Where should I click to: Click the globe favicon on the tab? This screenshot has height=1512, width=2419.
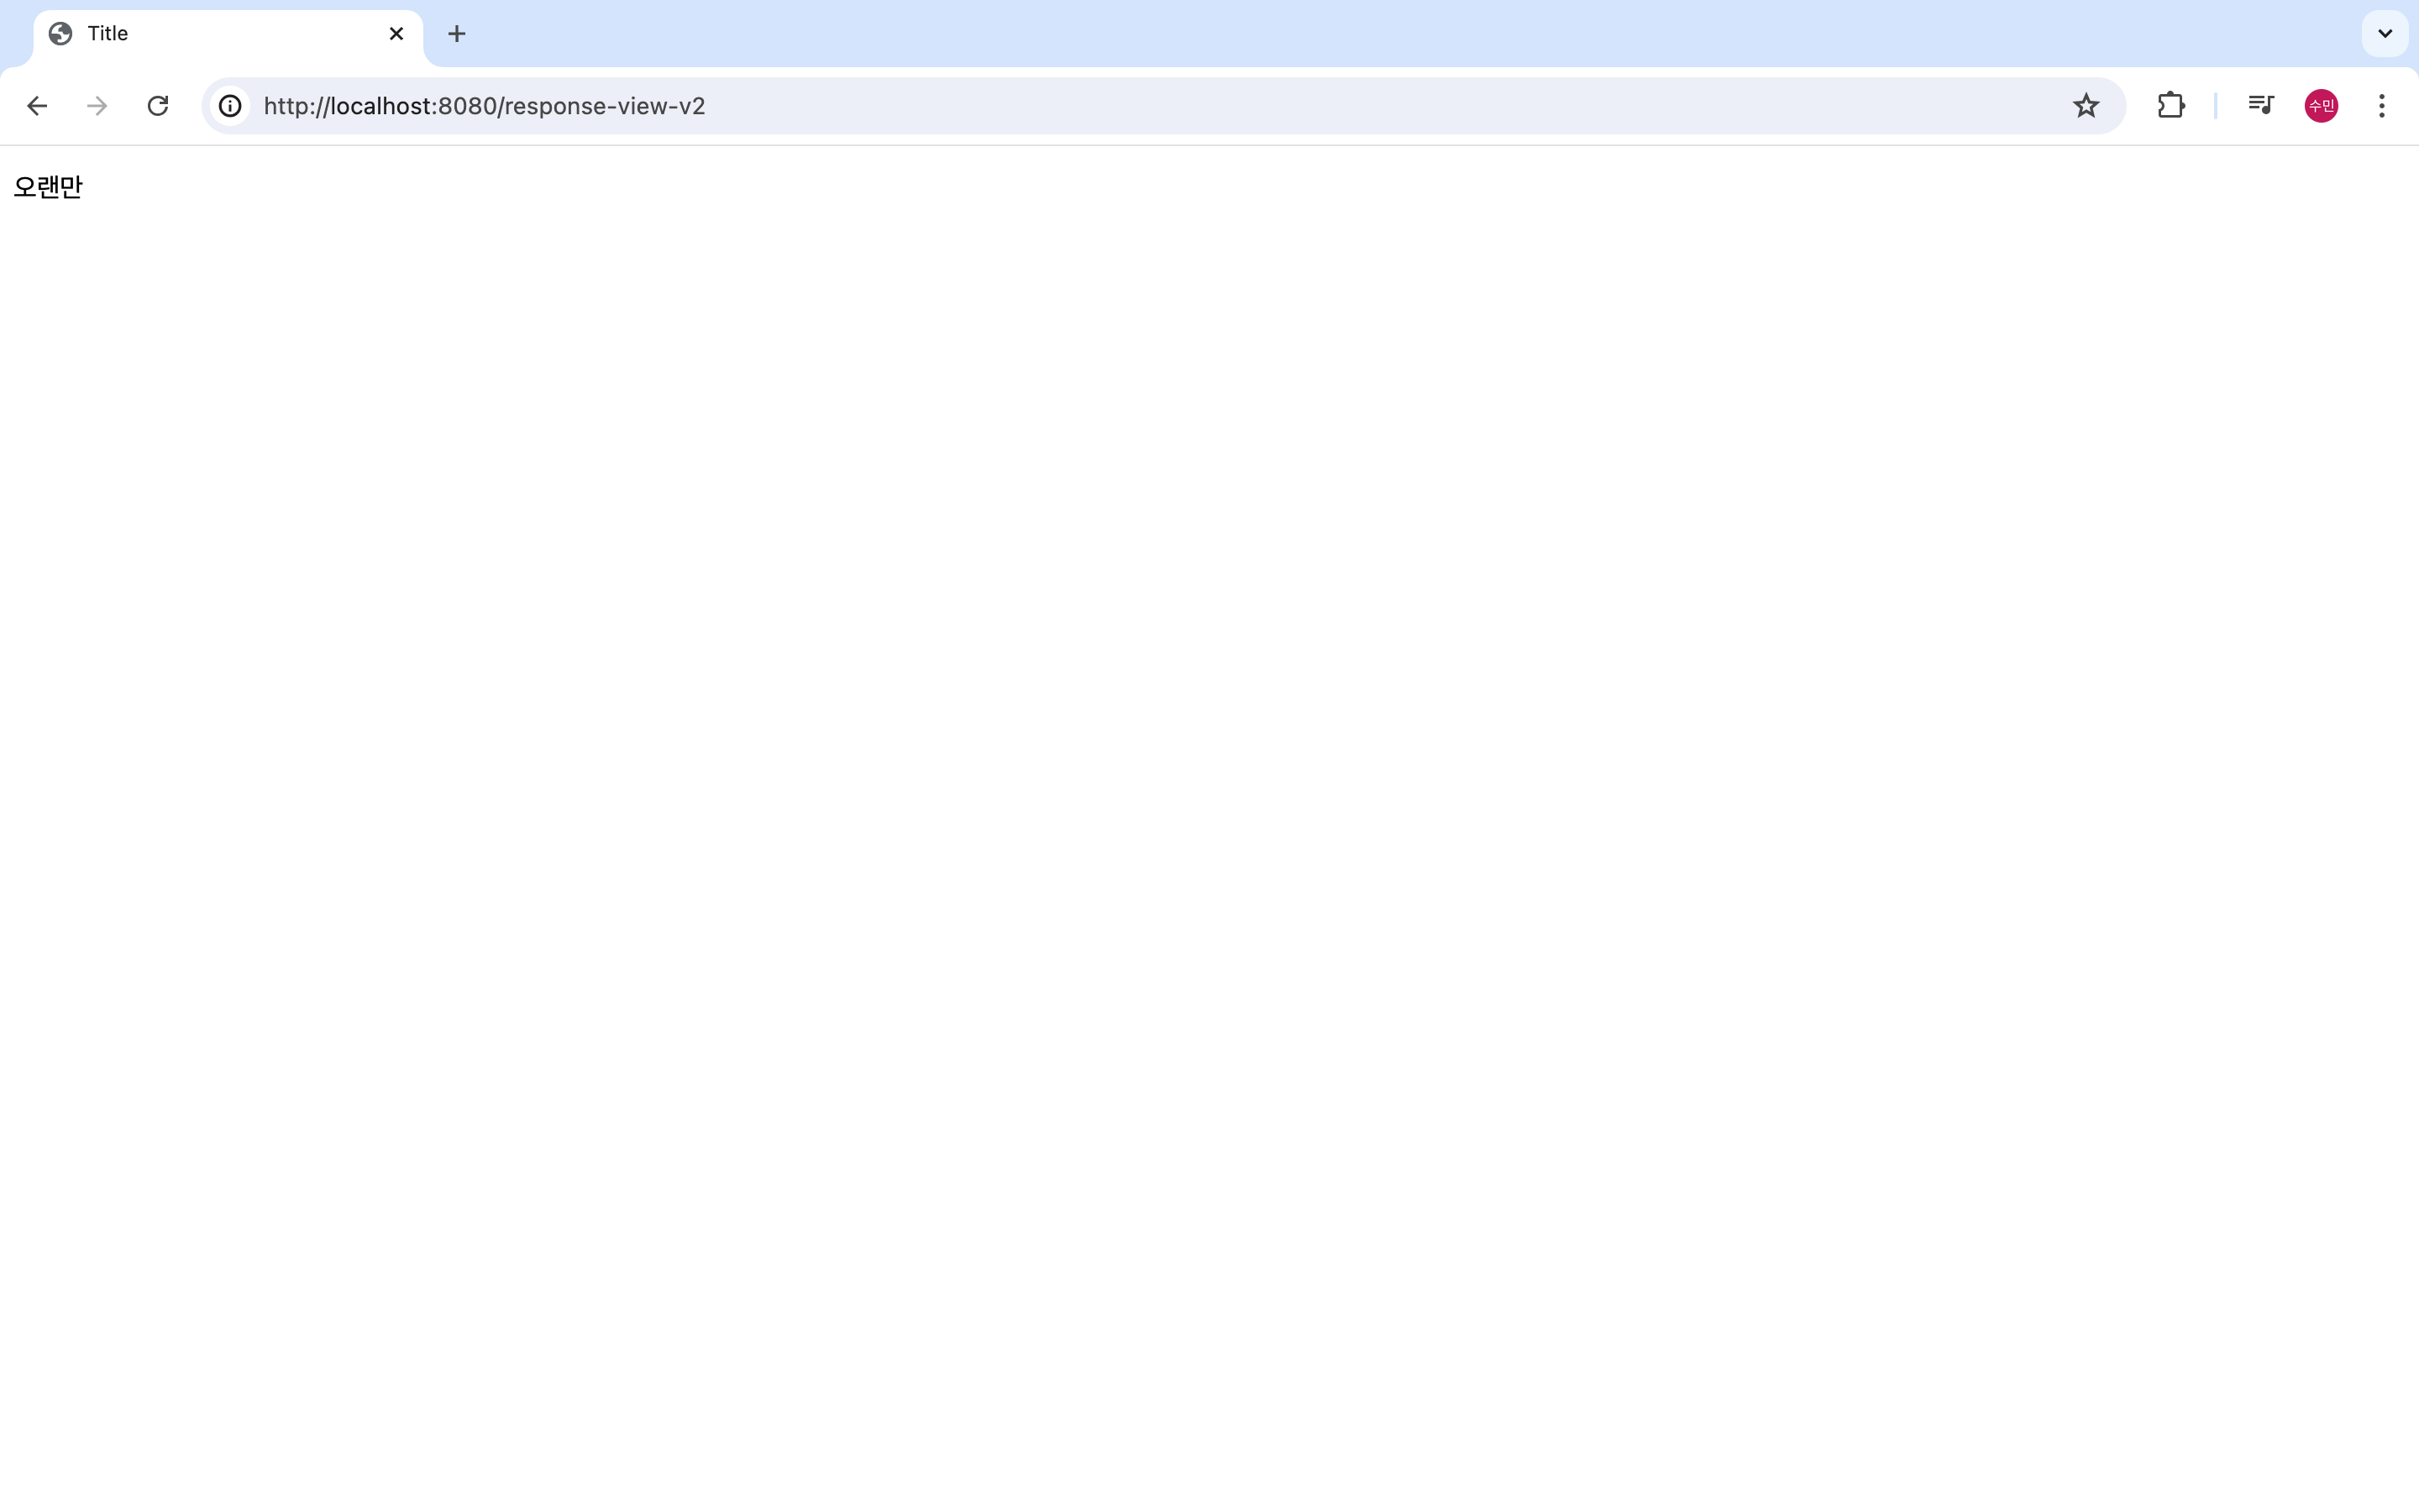click(x=61, y=34)
